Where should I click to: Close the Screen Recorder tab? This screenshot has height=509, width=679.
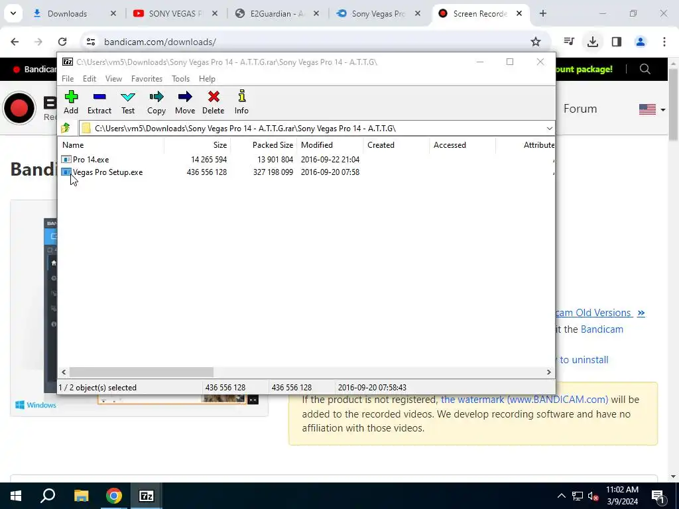pos(519,14)
